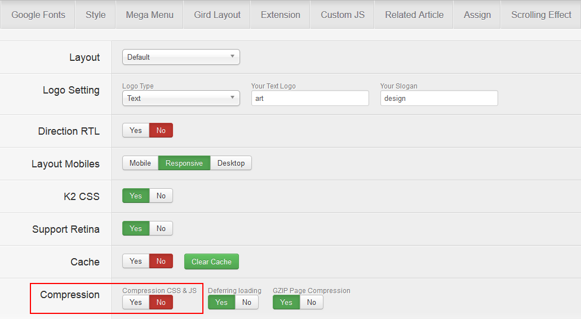This screenshot has height=319, width=581.
Task: Disable K2 CSS by clicking No
Action: click(x=161, y=196)
